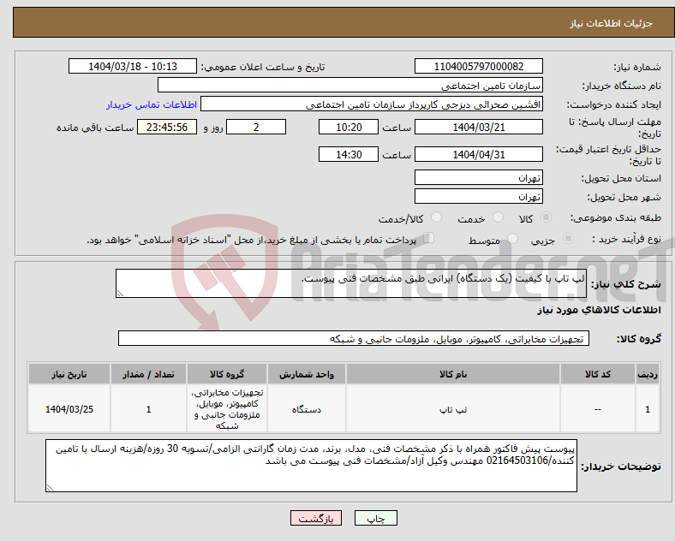675x541 pixels.
Task: Click the response deadline date 1404/03/21
Action: (479, 128)
